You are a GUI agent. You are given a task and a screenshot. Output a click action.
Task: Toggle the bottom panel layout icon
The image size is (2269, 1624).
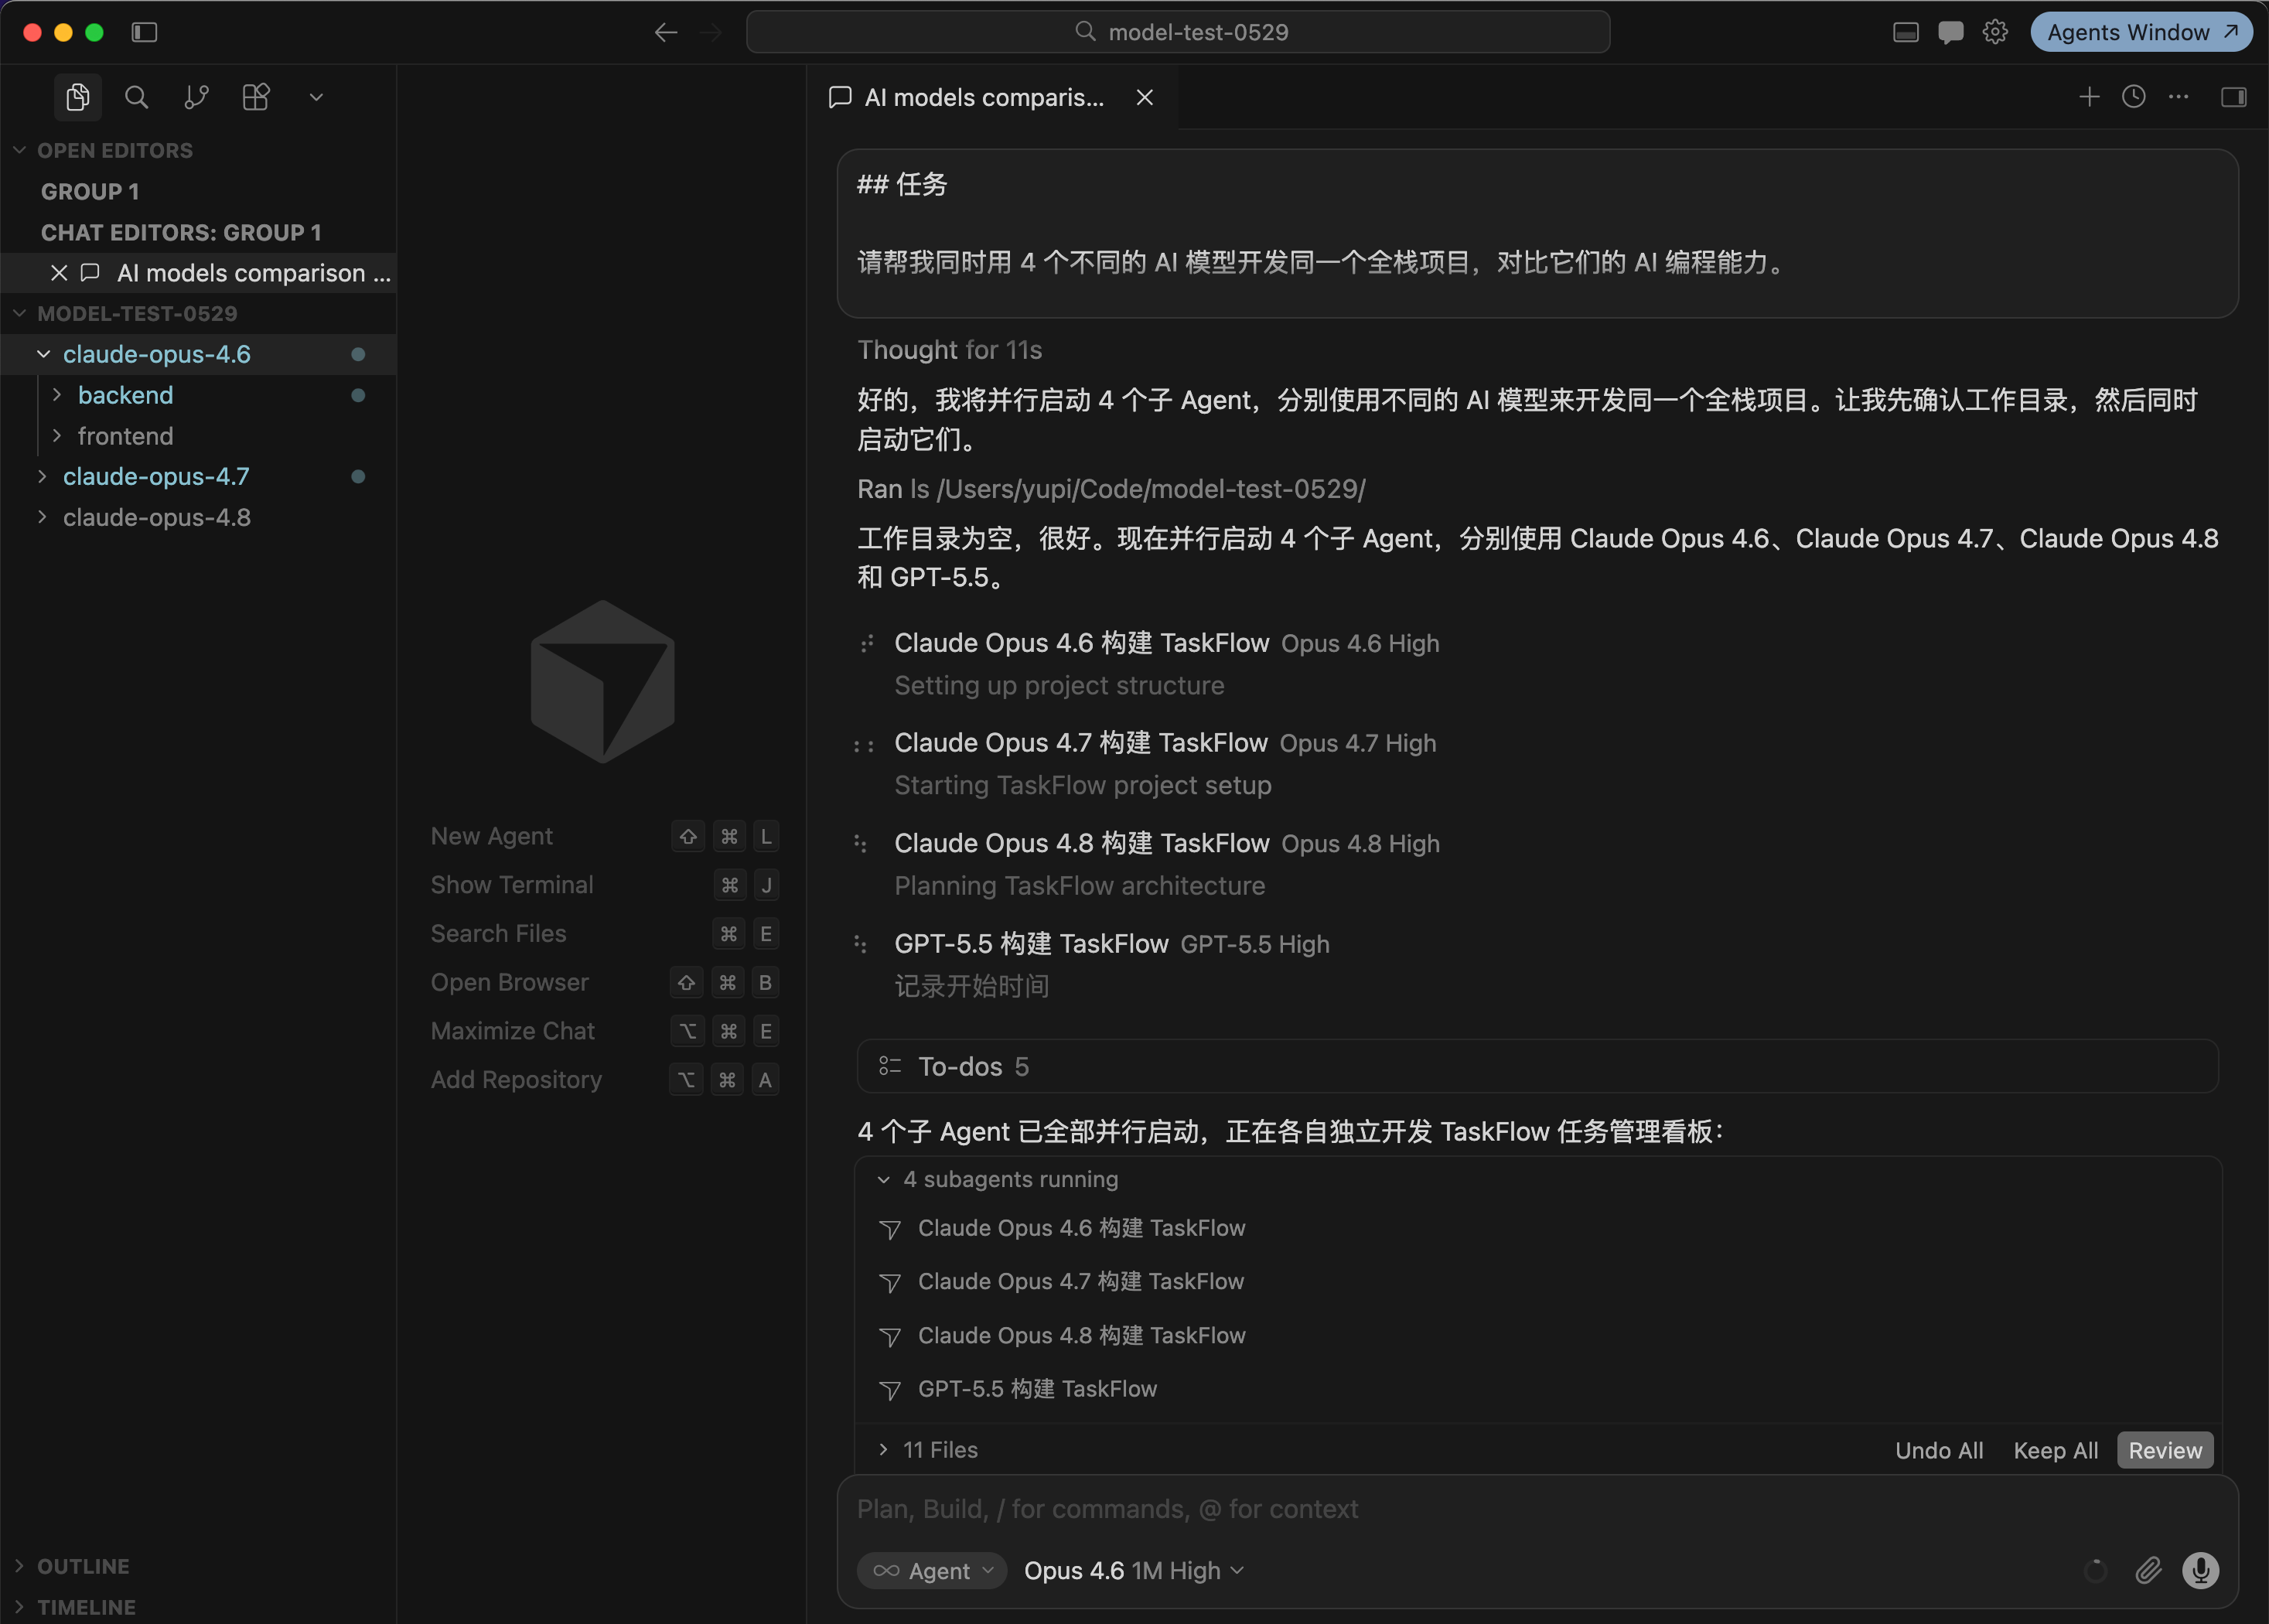(1906, 32)
